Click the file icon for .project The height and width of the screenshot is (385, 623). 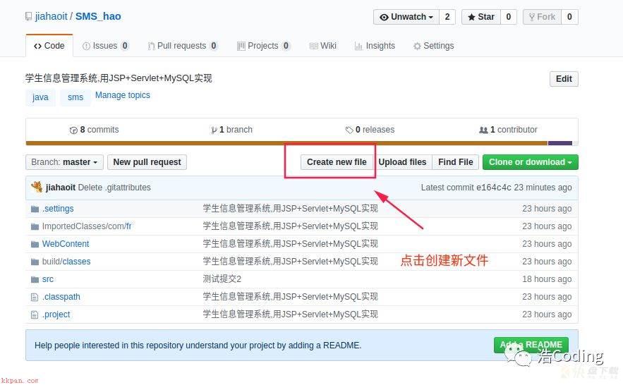pos(35,314)
